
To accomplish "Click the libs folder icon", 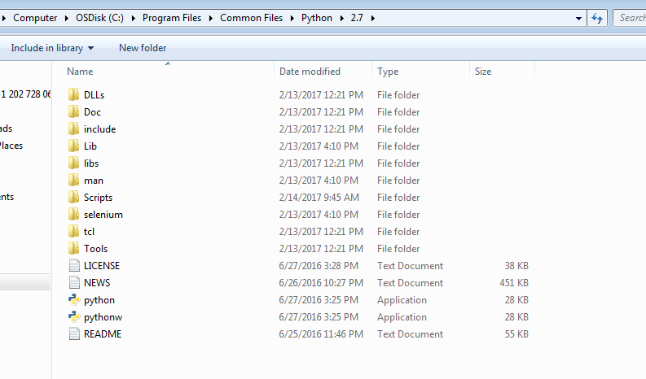I will coord(74,163).
